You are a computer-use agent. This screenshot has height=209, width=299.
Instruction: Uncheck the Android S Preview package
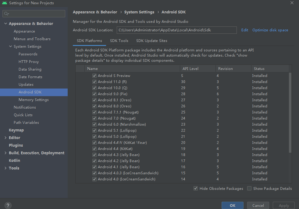point(94,75)
